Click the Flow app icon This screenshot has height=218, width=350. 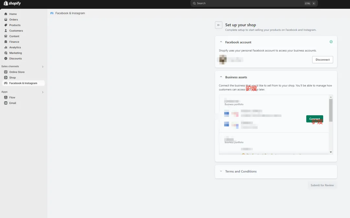coord(6,97)
